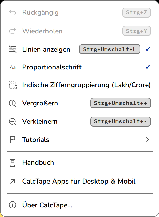
Task: Select Verkleinern menu entry
Action: 80,121
